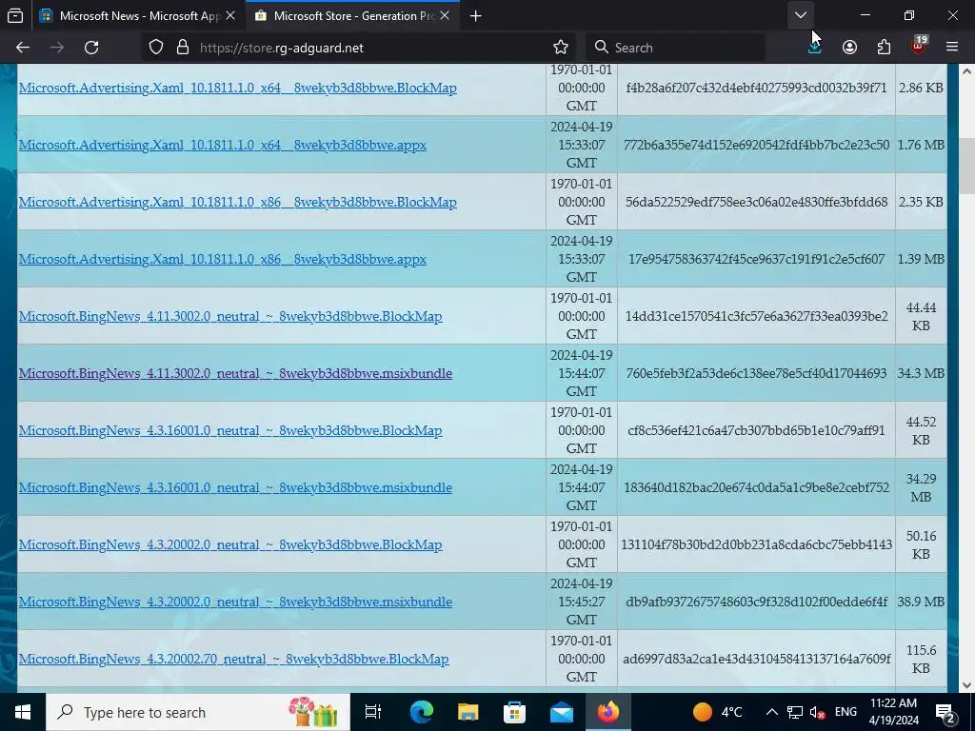The height and width of the screenshot is (731, 975).
Task: Select hash 760e5feb3f2a53de6c138ee78e5cf40d17044693
Action: (756, 373)
